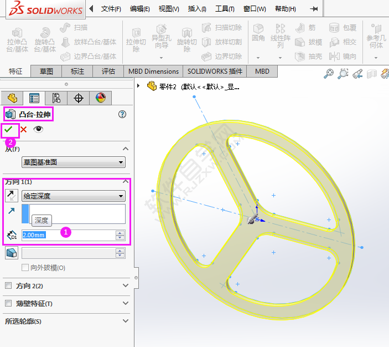The height and width of the screenshot is (347, 389).
Task: Select the Draft (拔模) tool
Action: 309,42
